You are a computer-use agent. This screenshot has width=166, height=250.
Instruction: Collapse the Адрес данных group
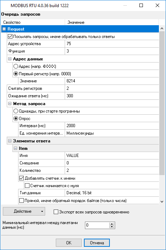[x=10, y=59]
